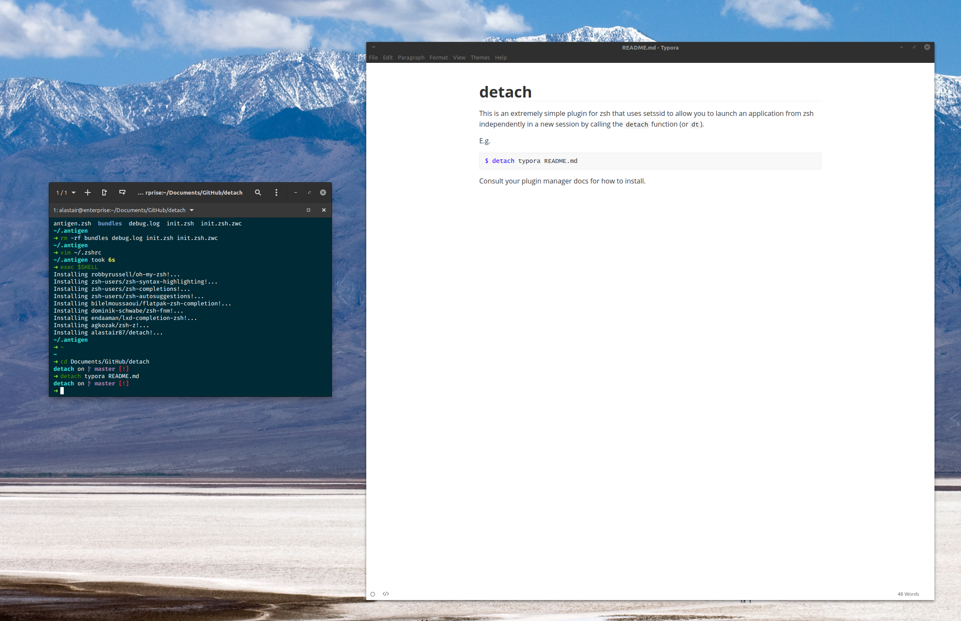Split terminal right using the toolbar icon
961x621 pixels.
point(104,192)
